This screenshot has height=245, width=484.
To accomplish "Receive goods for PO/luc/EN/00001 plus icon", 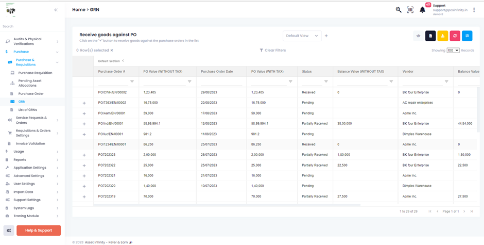I will pos(84,135).
